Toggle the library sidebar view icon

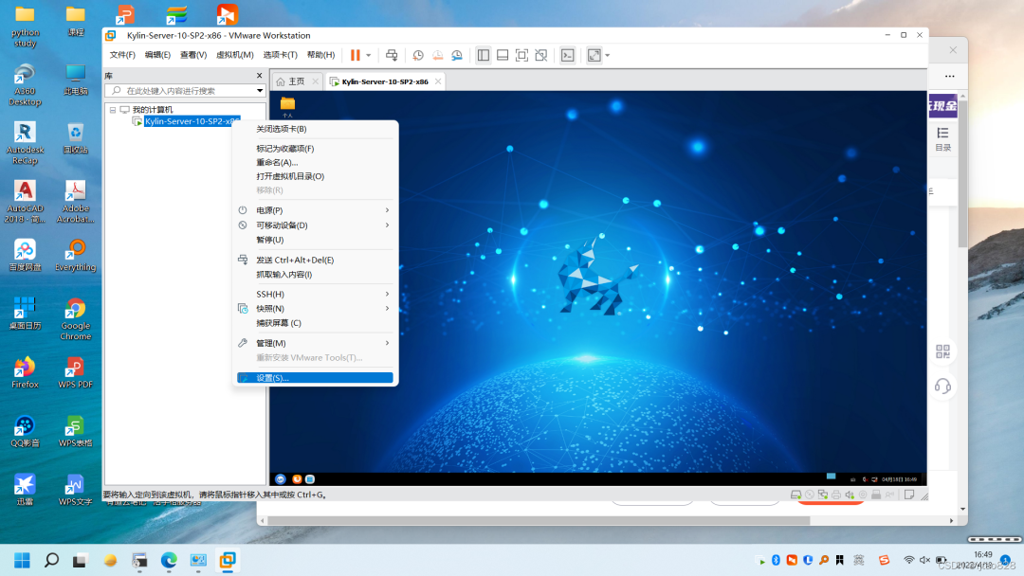484,56
